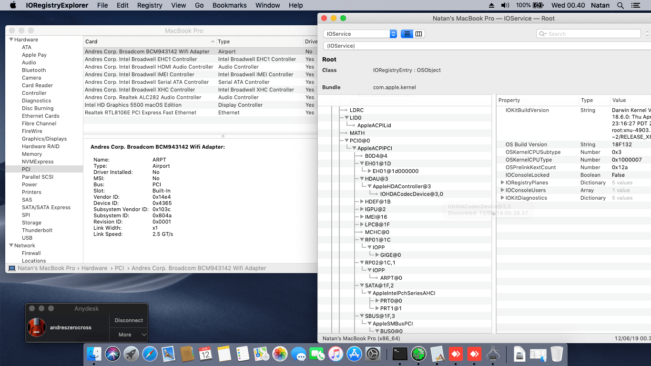Click the IORegistryExplorer search field

tap(589, 34)
